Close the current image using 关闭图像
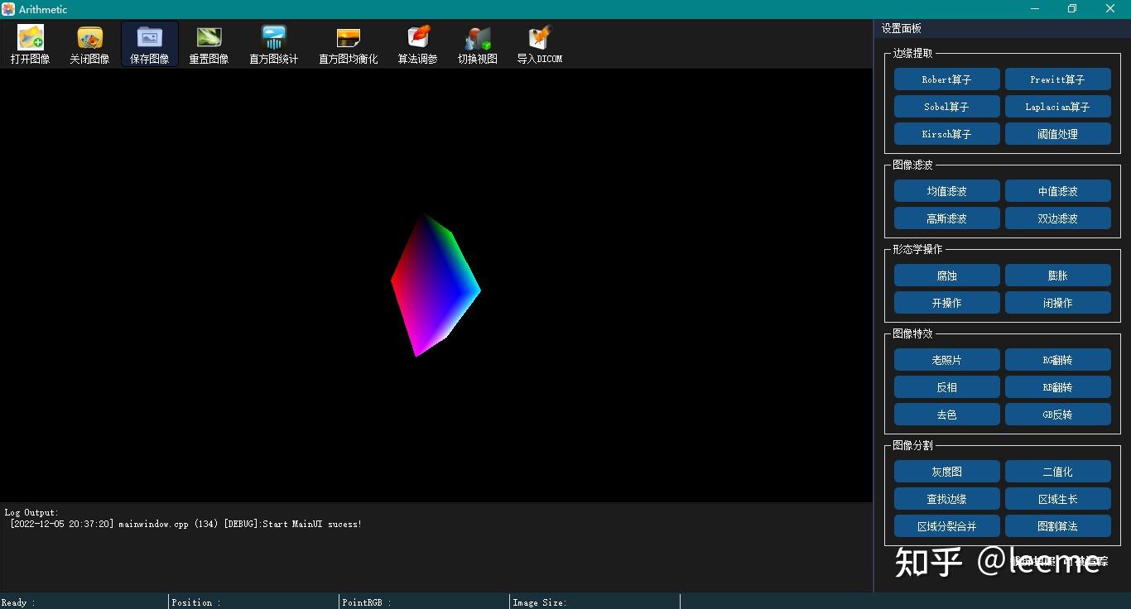Screen dimensions: 1131x609 point(89,43)
